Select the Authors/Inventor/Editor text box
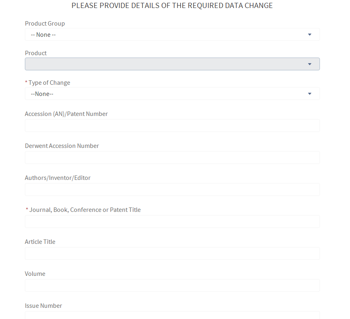Image resolution: width=350 pixels, height=319 pixels. pyautogui.click(x=172, y=189)
